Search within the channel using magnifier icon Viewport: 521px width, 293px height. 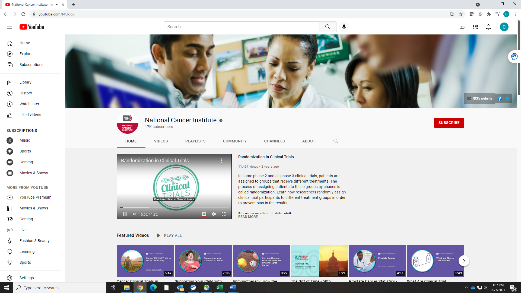pos(336,141)
